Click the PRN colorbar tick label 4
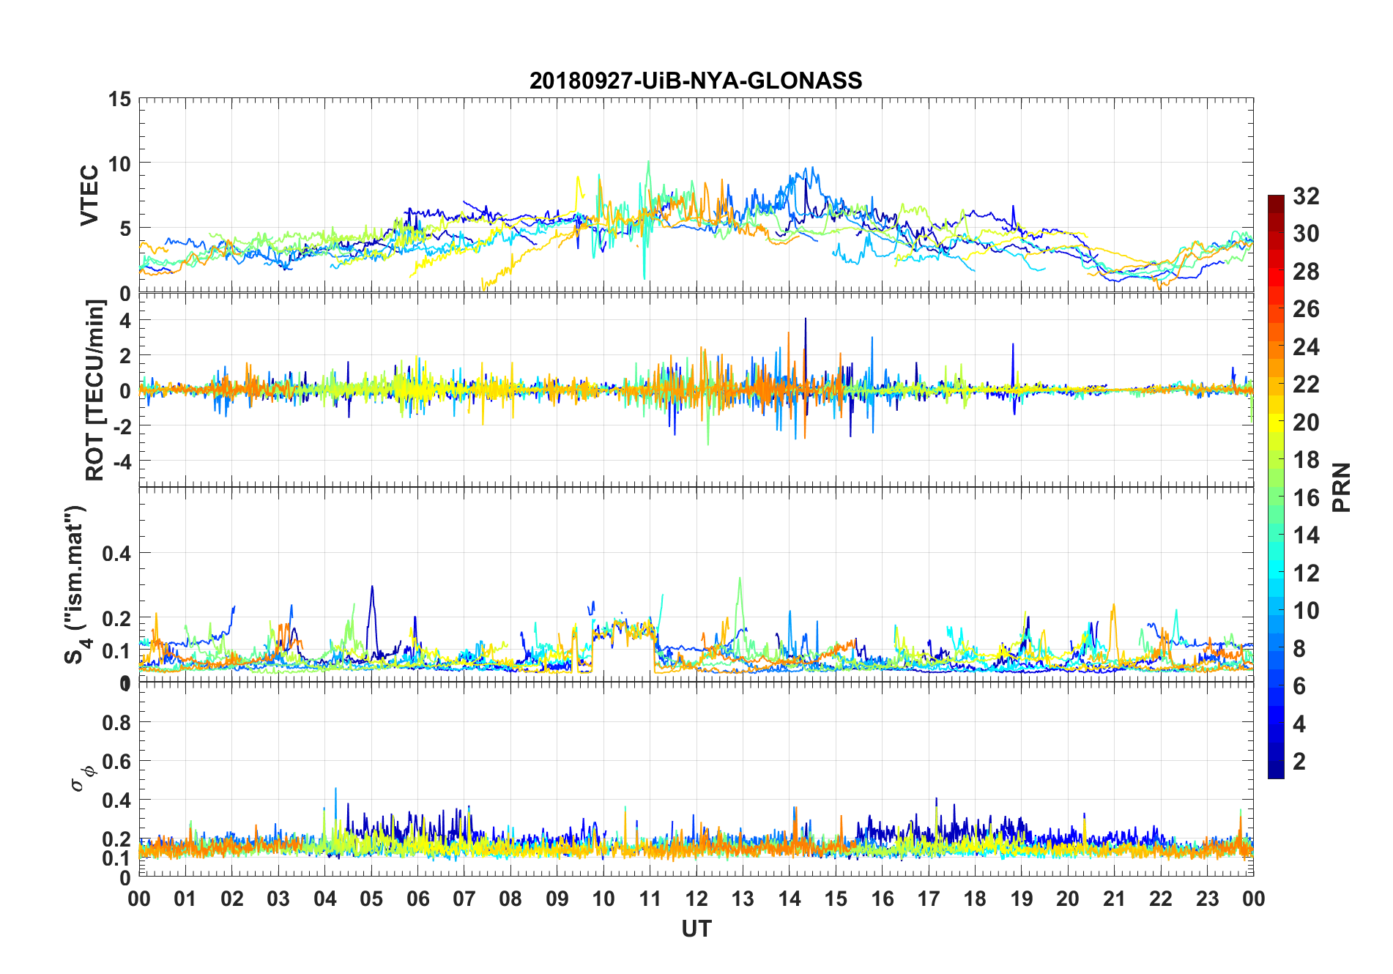The width and height of the screenshot is (1393, 974). (1300, 724)
